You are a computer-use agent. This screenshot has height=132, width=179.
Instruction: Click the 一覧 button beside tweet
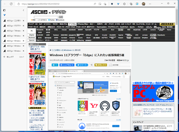(91, 65)
